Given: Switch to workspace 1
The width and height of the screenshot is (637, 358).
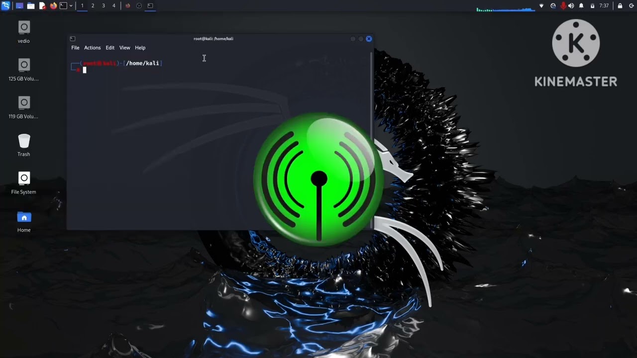Looking at the screenshot, I should click(x=82, y=6).
